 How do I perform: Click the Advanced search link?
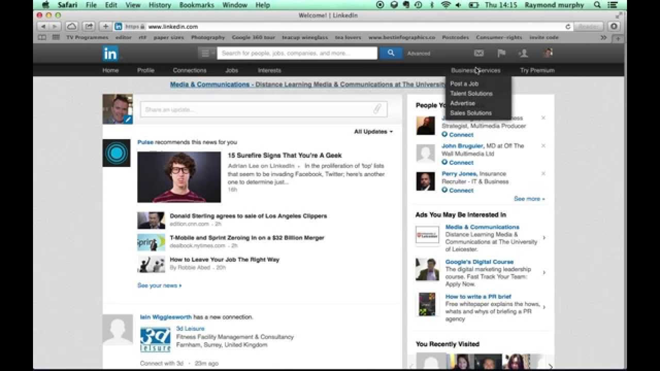coord(419,53)
